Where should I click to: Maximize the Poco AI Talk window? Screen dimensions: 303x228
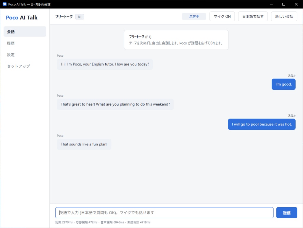(x=284, y=4)
